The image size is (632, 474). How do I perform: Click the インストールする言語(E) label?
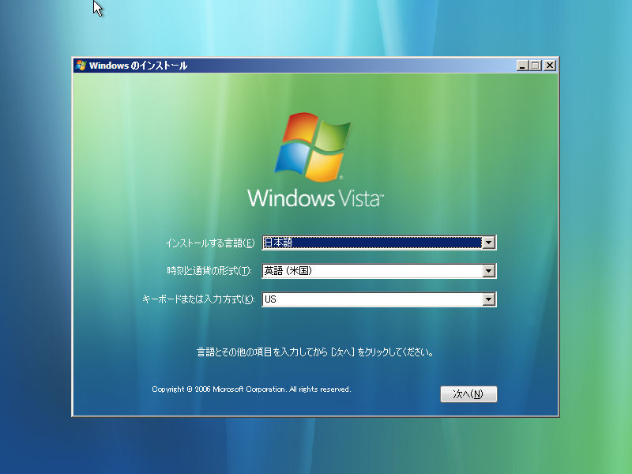pyautogui.click(x=210, y=243)
